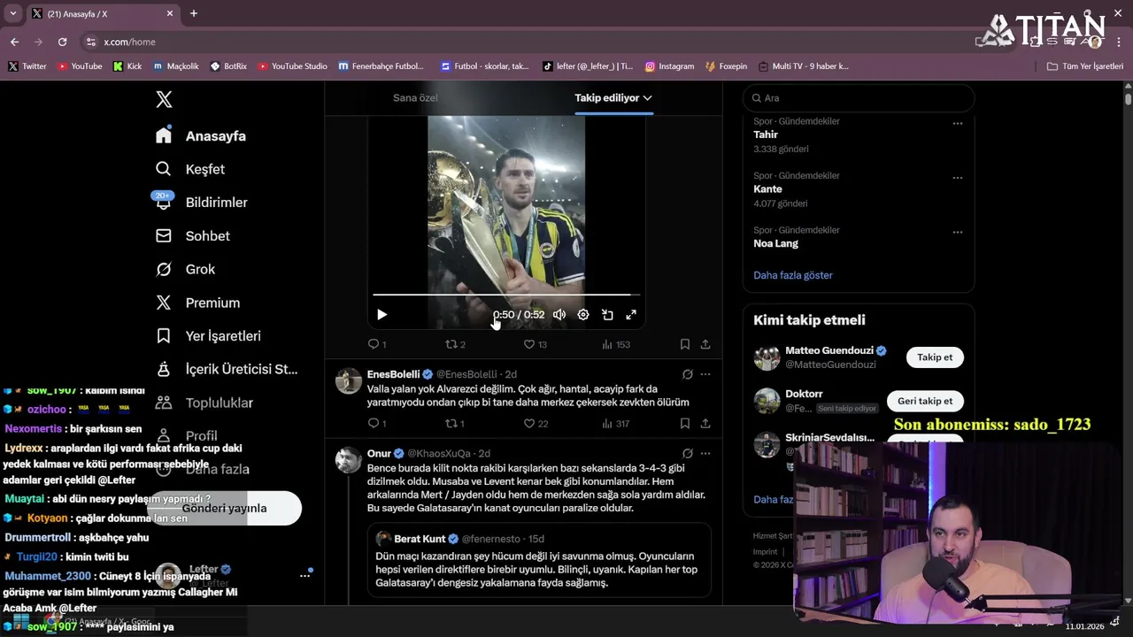Reply to EnesBolelli post
Image resolution: width=1133 pixels, height=637 pixels.
point(377,424)
